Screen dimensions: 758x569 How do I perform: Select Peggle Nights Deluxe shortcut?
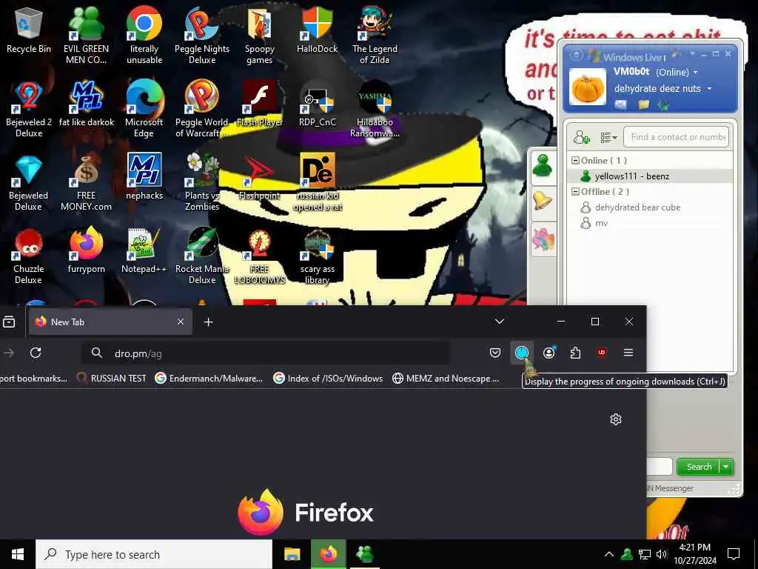coord(202,36)
